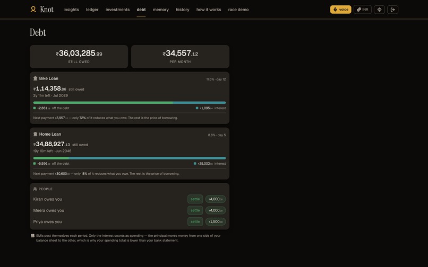Click the ₹25,003 interest value
Image resolution: width=428 pixels, height=267 pixels.
click(x=206, y=164)
